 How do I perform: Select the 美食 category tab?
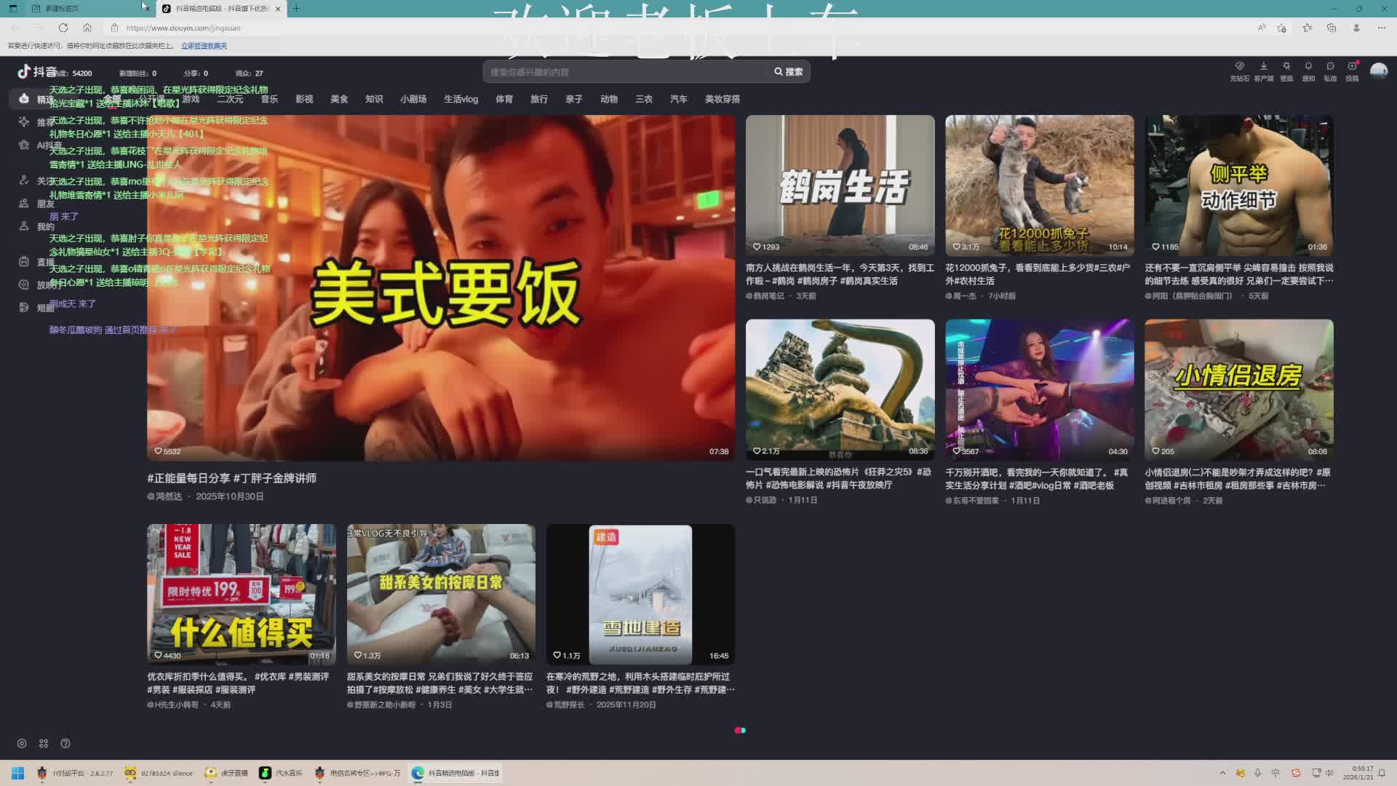click(339, 99)
